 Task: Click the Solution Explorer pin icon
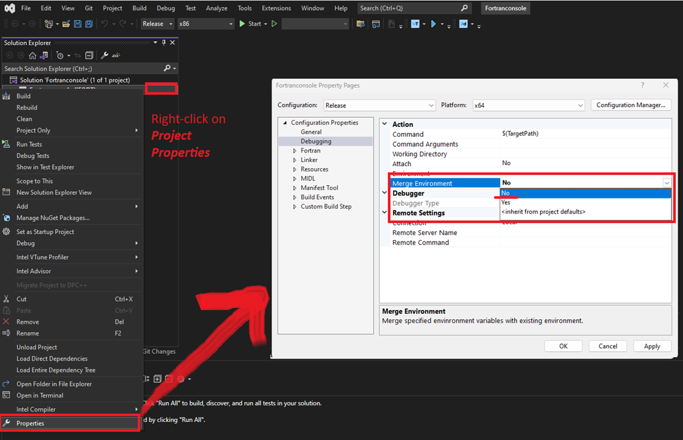[163, 42]
